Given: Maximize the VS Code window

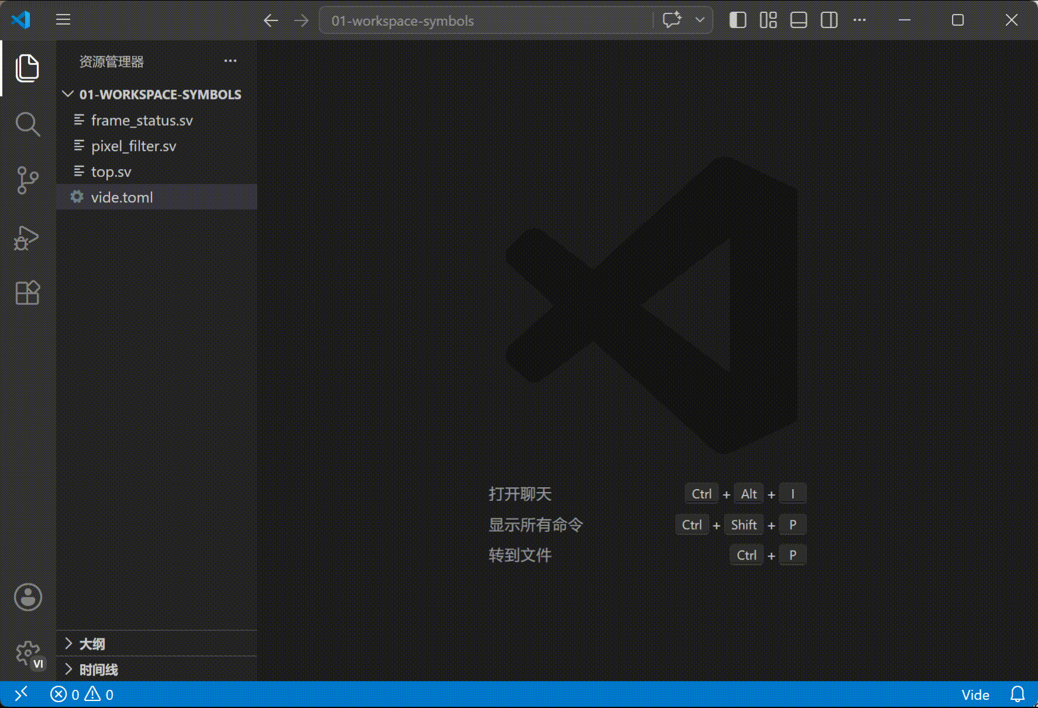Looking at the screenshot, I should coord(958,20).
